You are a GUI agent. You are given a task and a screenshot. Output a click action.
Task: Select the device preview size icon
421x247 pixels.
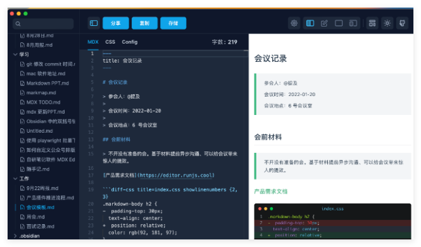click(353, 23)
